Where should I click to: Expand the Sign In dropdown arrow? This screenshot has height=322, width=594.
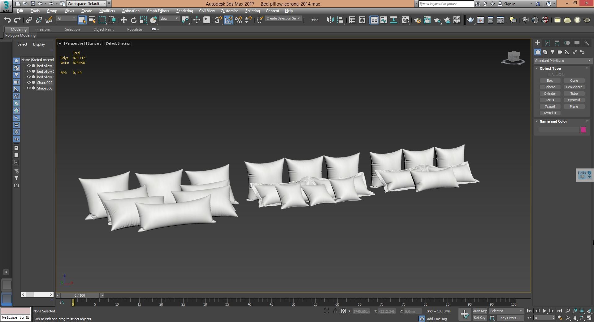(x=531, y=4)
